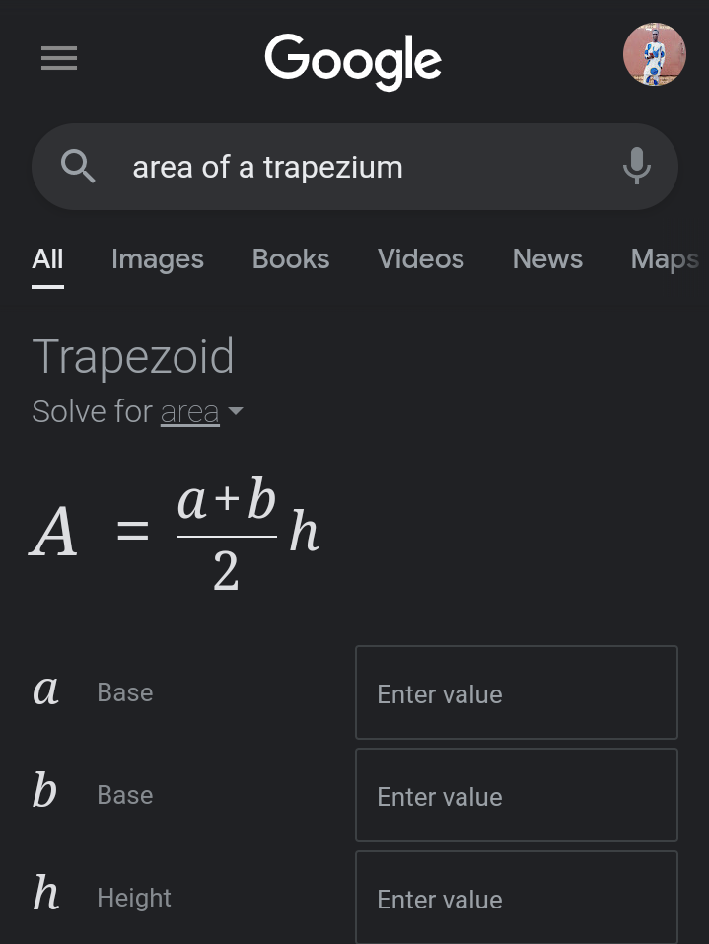This screenshot has height=944, width=709.
Task: Open the Maps tab
Action: pyautogui.click(x=665, y=259)
